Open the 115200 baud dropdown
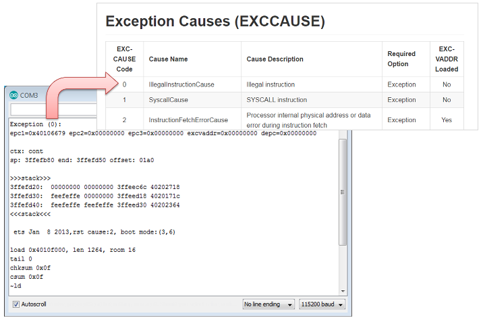Screen dimensions: 481x322 322,304
